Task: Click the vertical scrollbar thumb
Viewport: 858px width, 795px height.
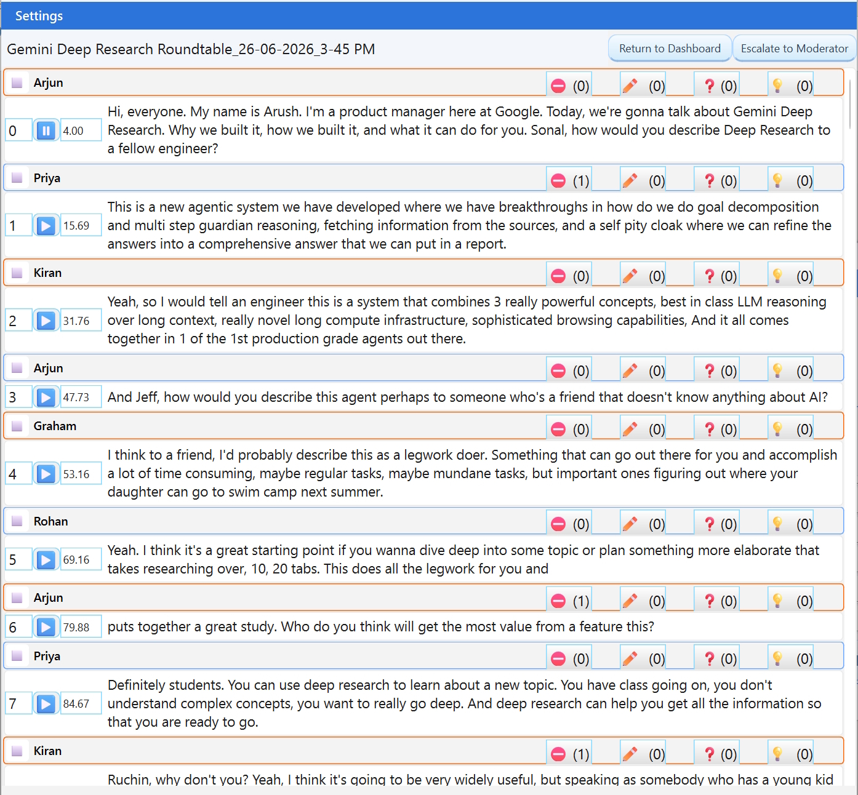Action: coord(850,103)
